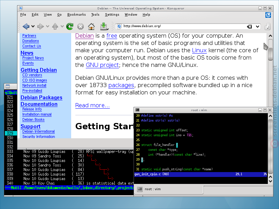279x209 pixels.
Task: Open the Tools menu
Action: [95, 15]
